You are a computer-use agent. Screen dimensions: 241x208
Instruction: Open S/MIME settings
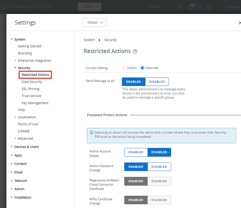(24, 131)
